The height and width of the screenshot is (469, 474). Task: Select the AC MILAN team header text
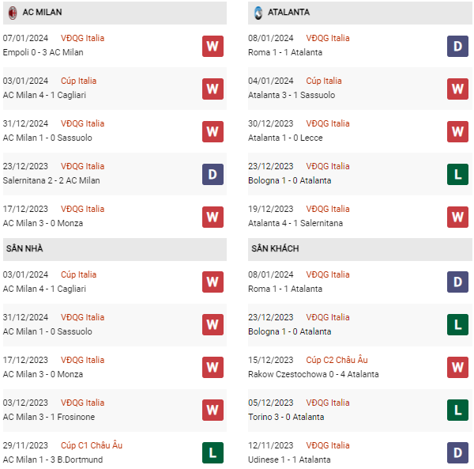42,13
